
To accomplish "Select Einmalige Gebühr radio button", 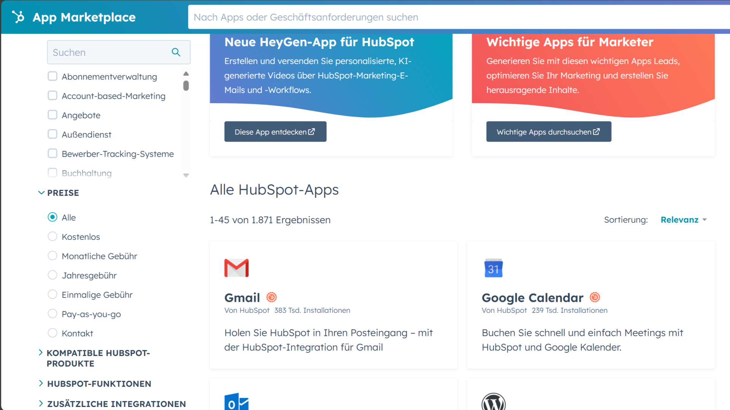I will [x=52, y=295].
